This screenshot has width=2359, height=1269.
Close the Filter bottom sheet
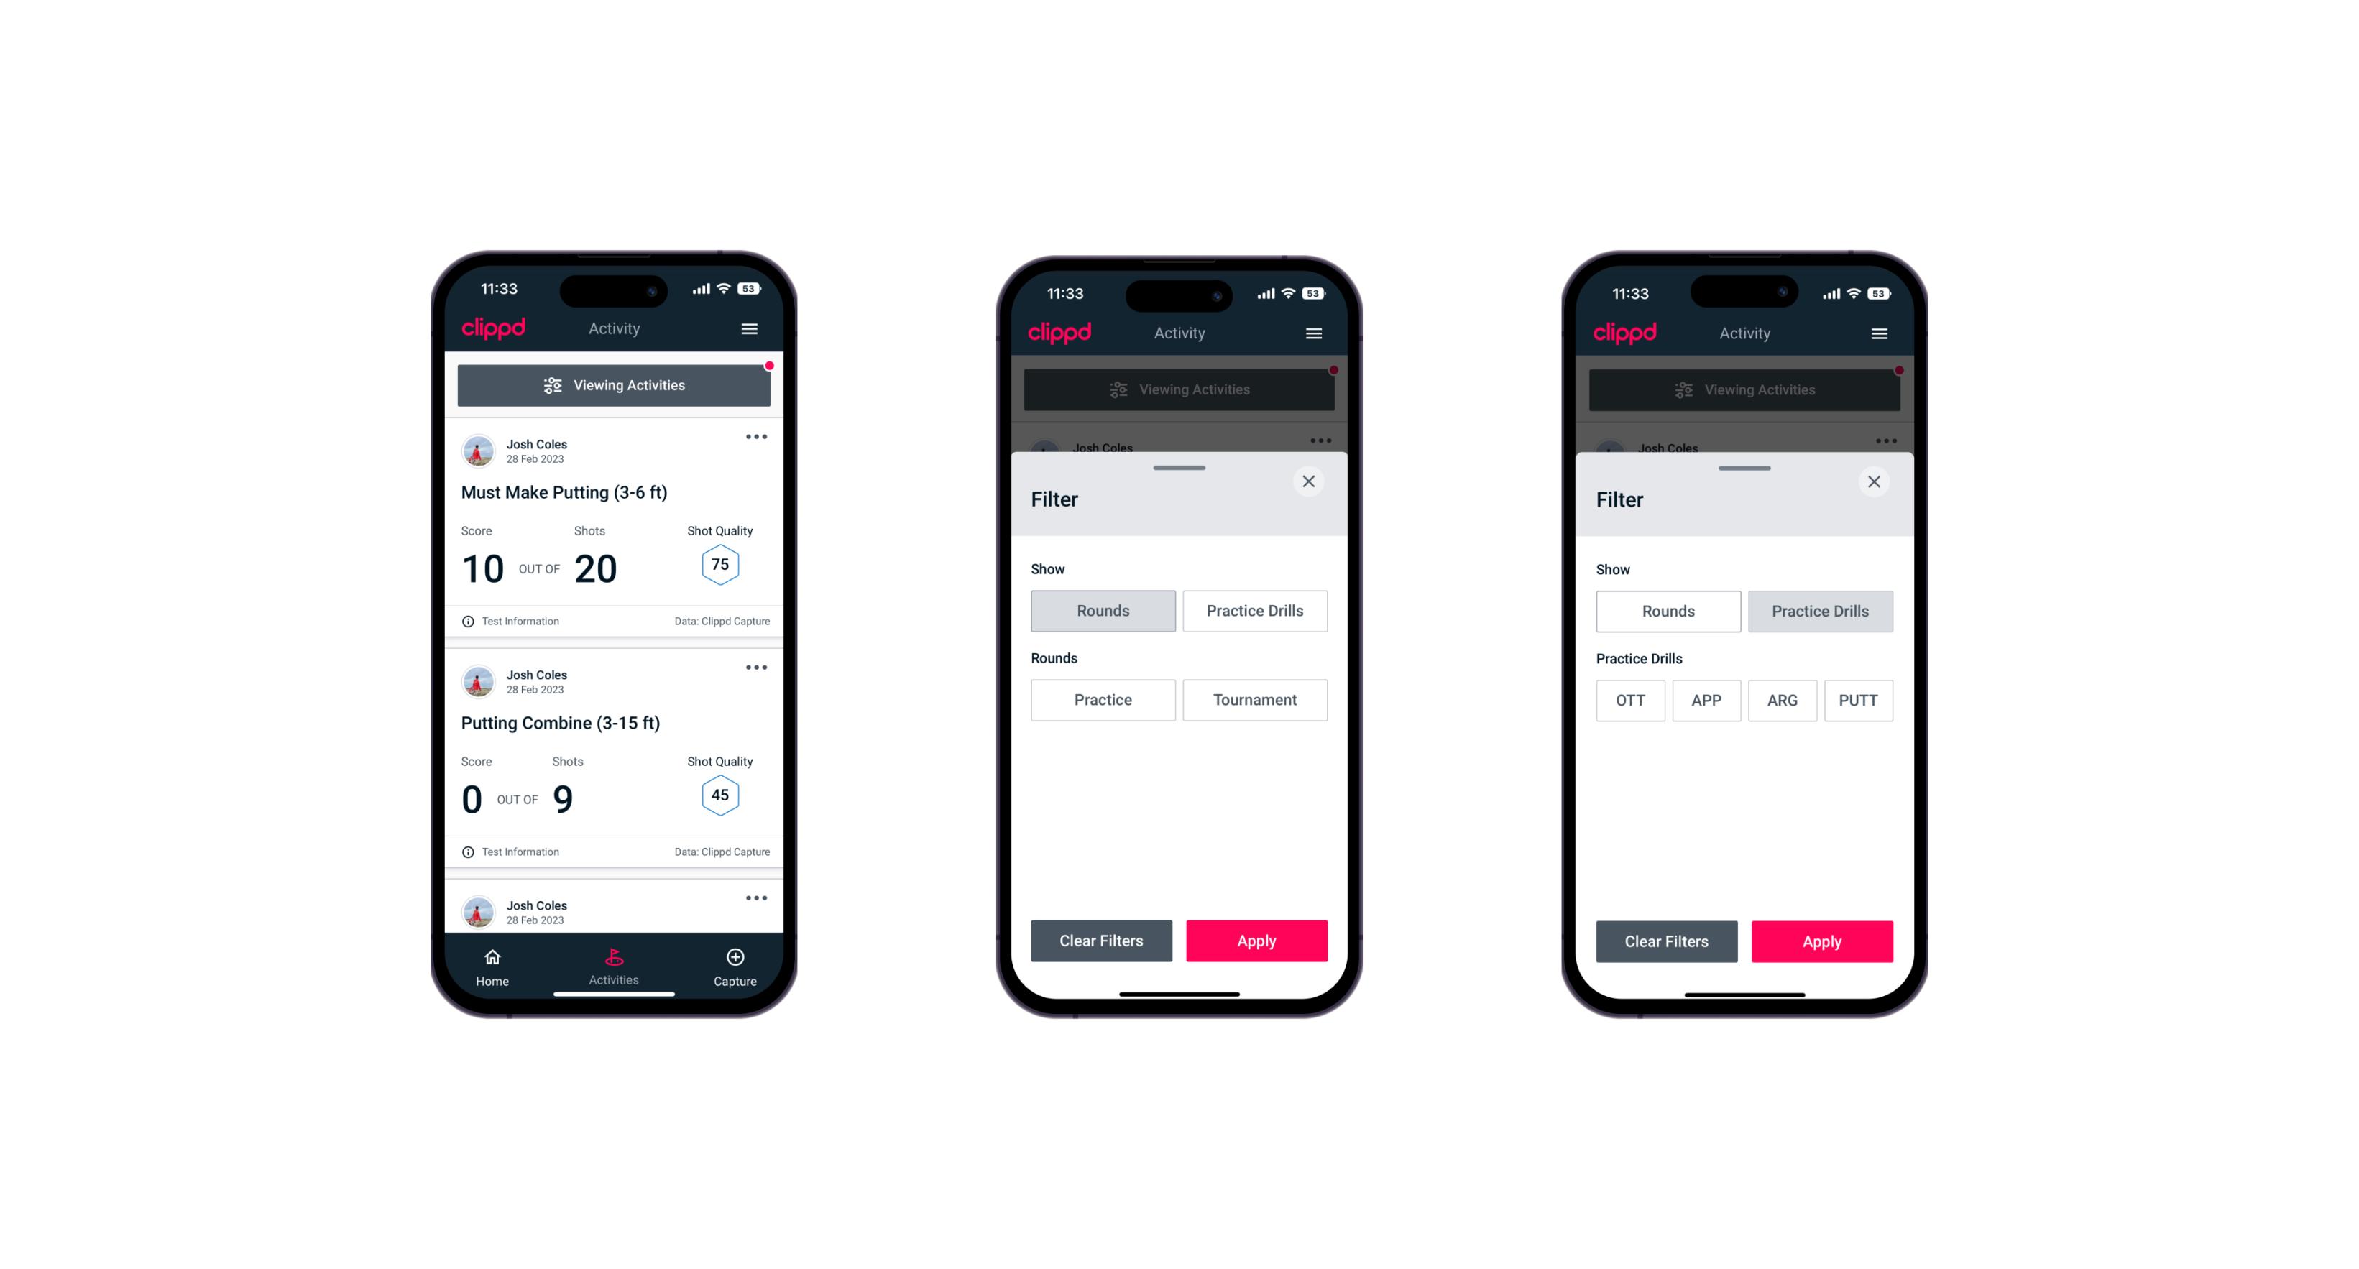[x=1312, y=481]
